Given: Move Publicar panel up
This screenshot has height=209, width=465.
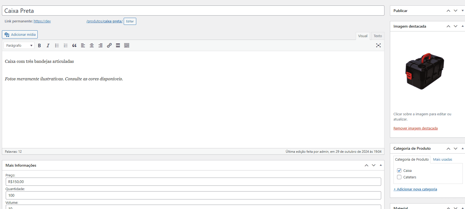Looking at the screenshot, I should pos(448,11).
